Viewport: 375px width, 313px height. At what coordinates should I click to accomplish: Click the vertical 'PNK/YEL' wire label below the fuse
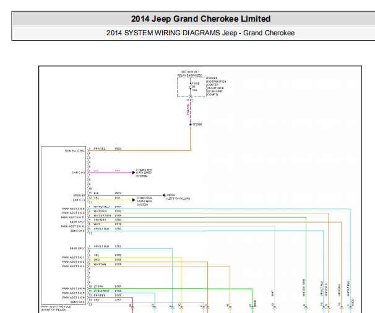[188, 109]
